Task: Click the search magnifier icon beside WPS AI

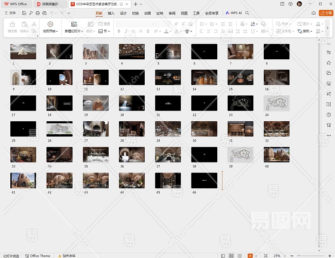Action: coord(248,13)
